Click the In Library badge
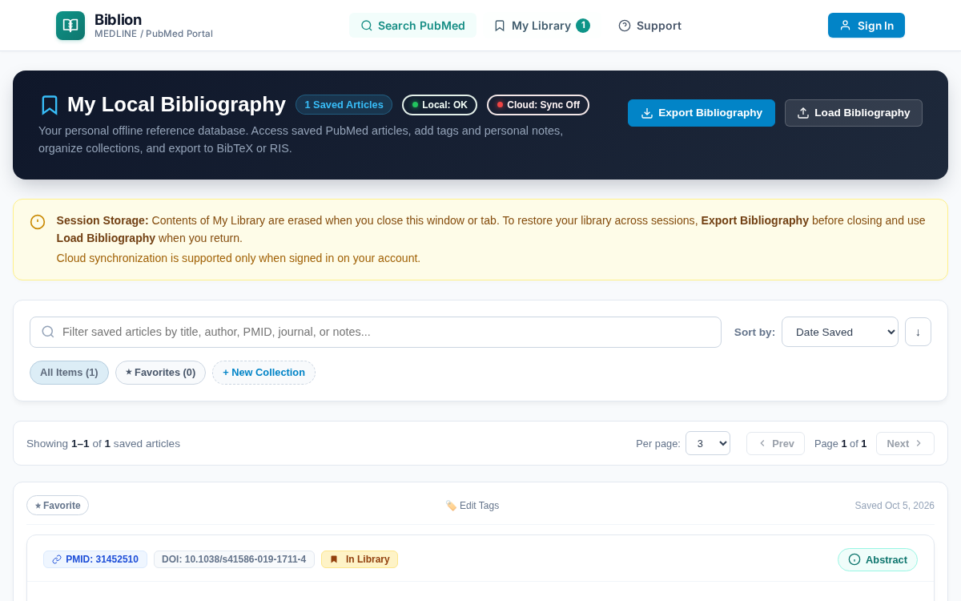 tap(360, 559)
